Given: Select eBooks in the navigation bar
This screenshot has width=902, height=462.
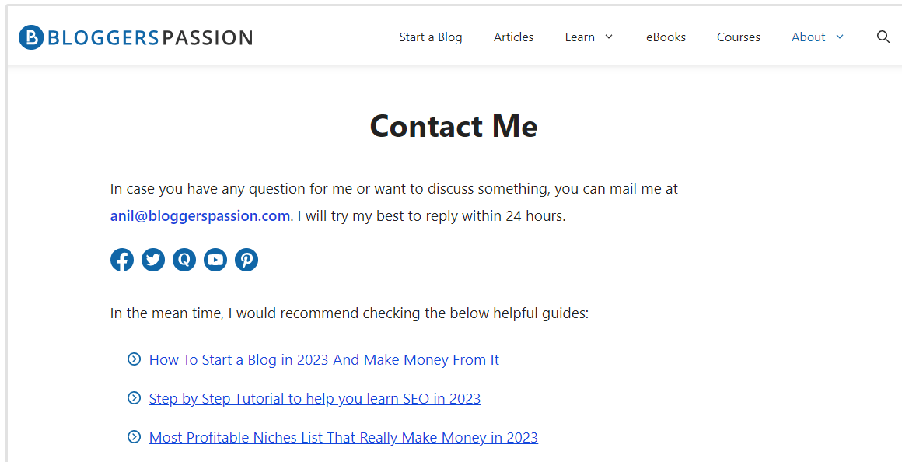Looking at the screenshot, I should (666, 37).
